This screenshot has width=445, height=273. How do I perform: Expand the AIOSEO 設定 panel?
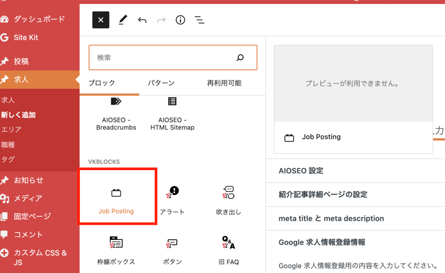point(355,171)
